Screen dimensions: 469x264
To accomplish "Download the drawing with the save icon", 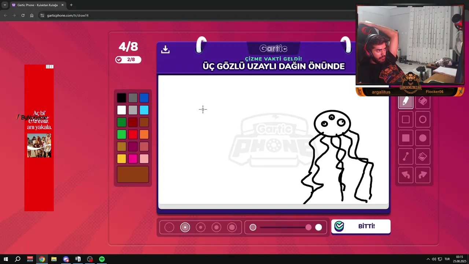I will tap(165, 49).
